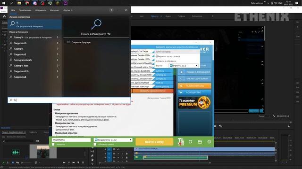Screen dimensions: 302x169
Task: Toggle the Аккаунты checkbox in TLauncher
Action: point(53,145)
